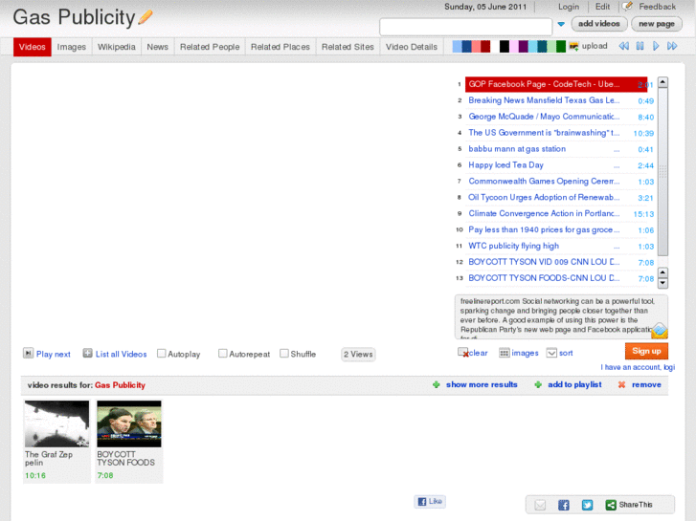This screenshot has width=696, height=521.
Task: Click green plus beside add to playlist
Action: pyautogui.click(x=538, y=385)
